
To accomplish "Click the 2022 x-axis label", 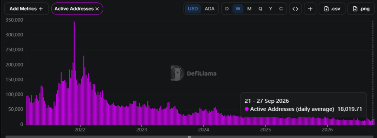I will (x=80, y=130).
